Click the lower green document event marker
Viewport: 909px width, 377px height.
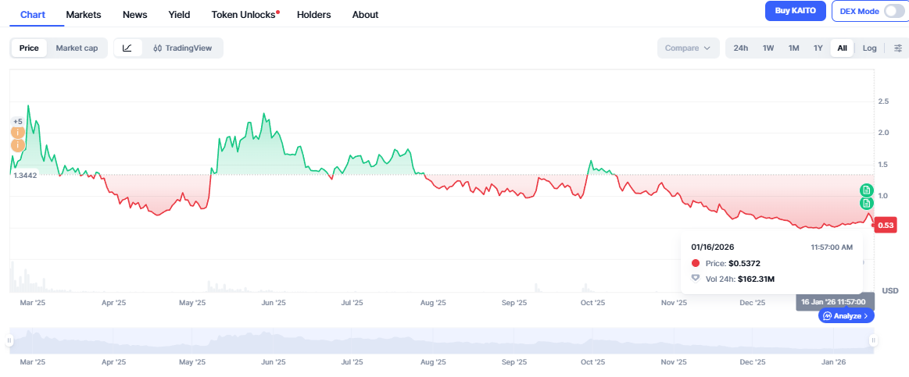tap(866, 204)
